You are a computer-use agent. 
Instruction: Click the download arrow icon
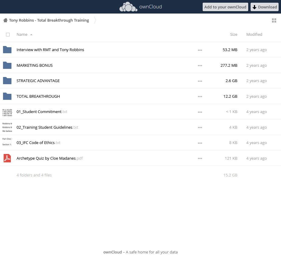254,7
